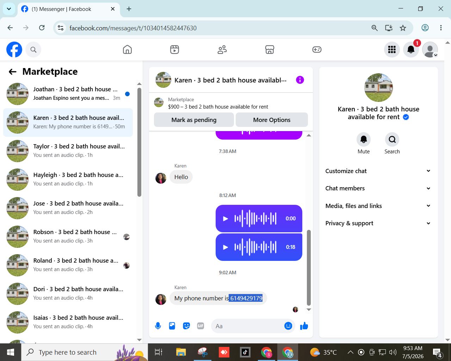Open the Isaias conversation
451x361 pixels.
coord(68,322)
